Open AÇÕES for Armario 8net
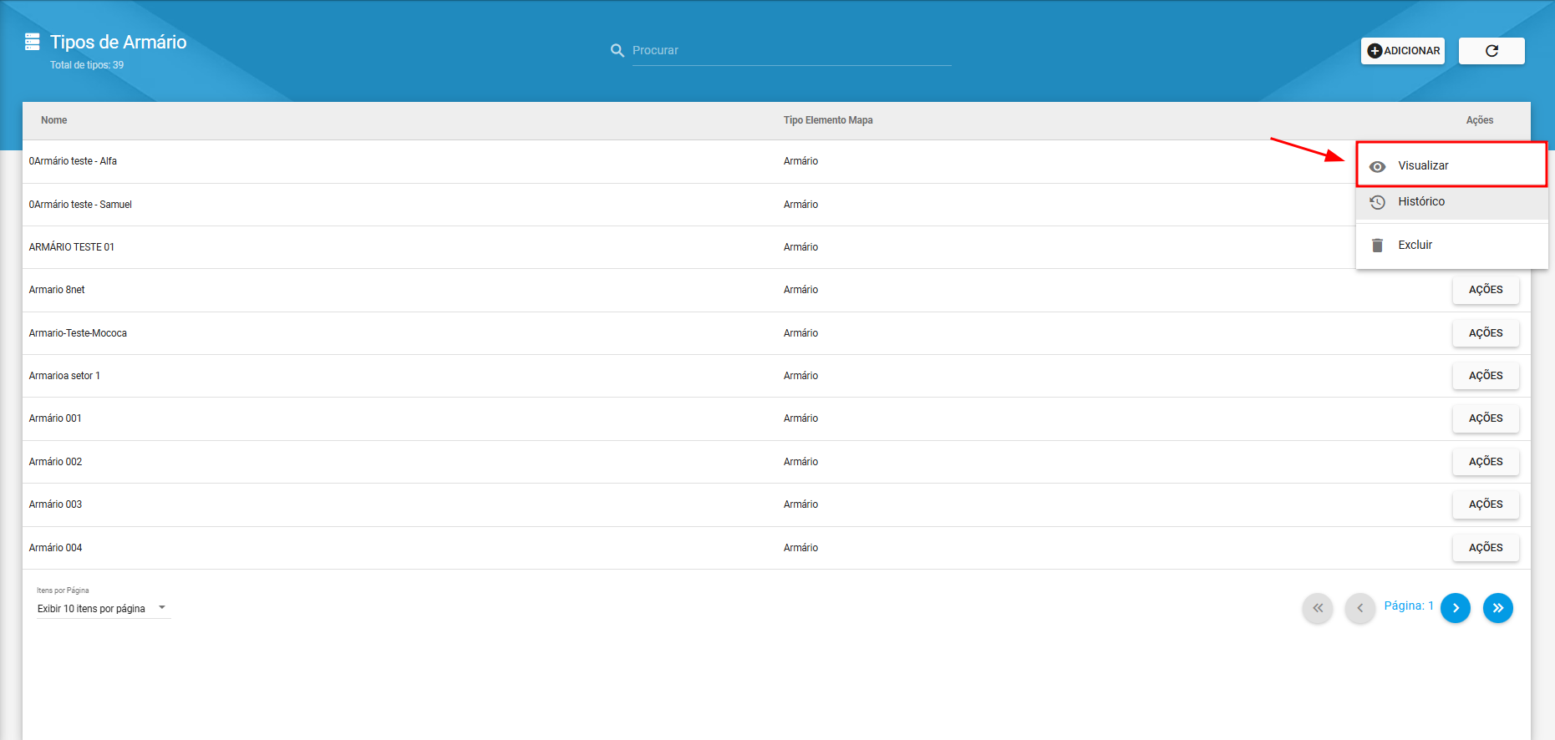This screenshot has height=740, width=1555. [1486, 290]
